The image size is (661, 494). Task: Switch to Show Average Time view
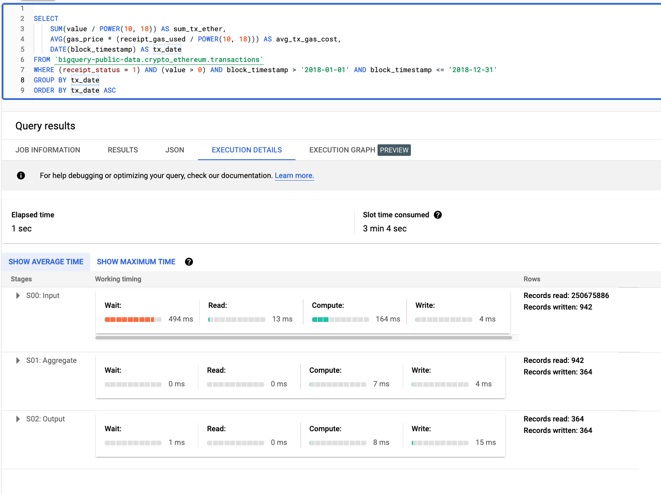pyautogui.click(x=46, y=262)
